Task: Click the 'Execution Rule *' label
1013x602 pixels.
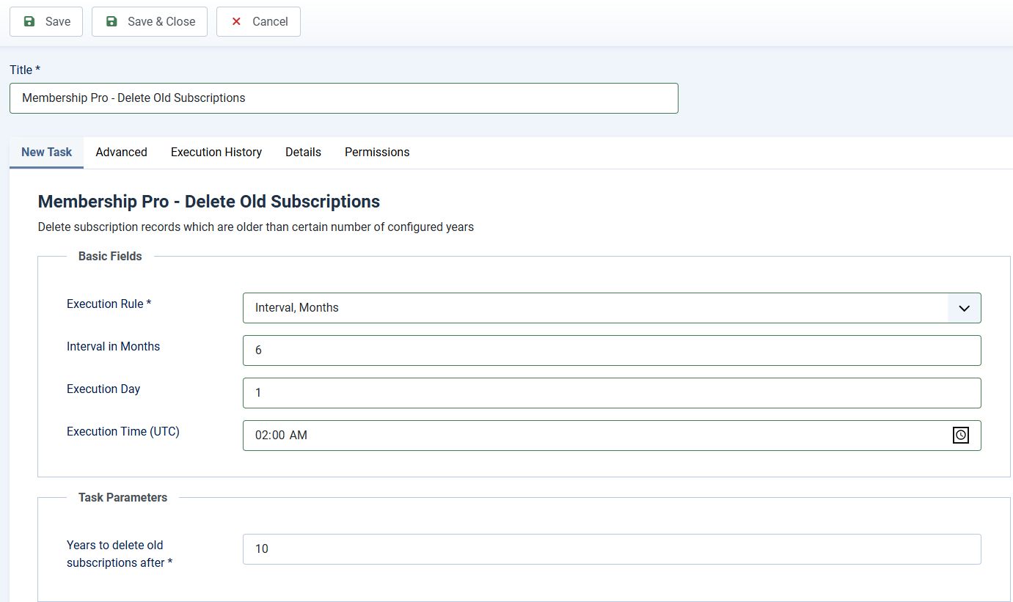Action: (x=109, y=304)
